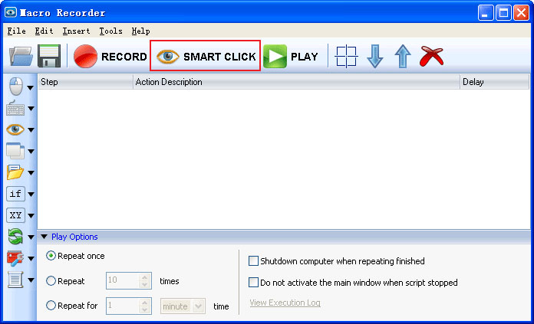This screenshot has width=534, height=324.
Task: Click the Macro Recorder title bar icon
Action: coord(11,12)
